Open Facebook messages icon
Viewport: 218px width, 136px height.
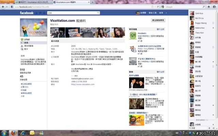(40, 13)
